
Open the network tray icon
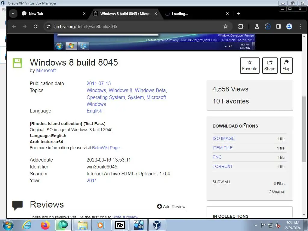coord(270,225)
